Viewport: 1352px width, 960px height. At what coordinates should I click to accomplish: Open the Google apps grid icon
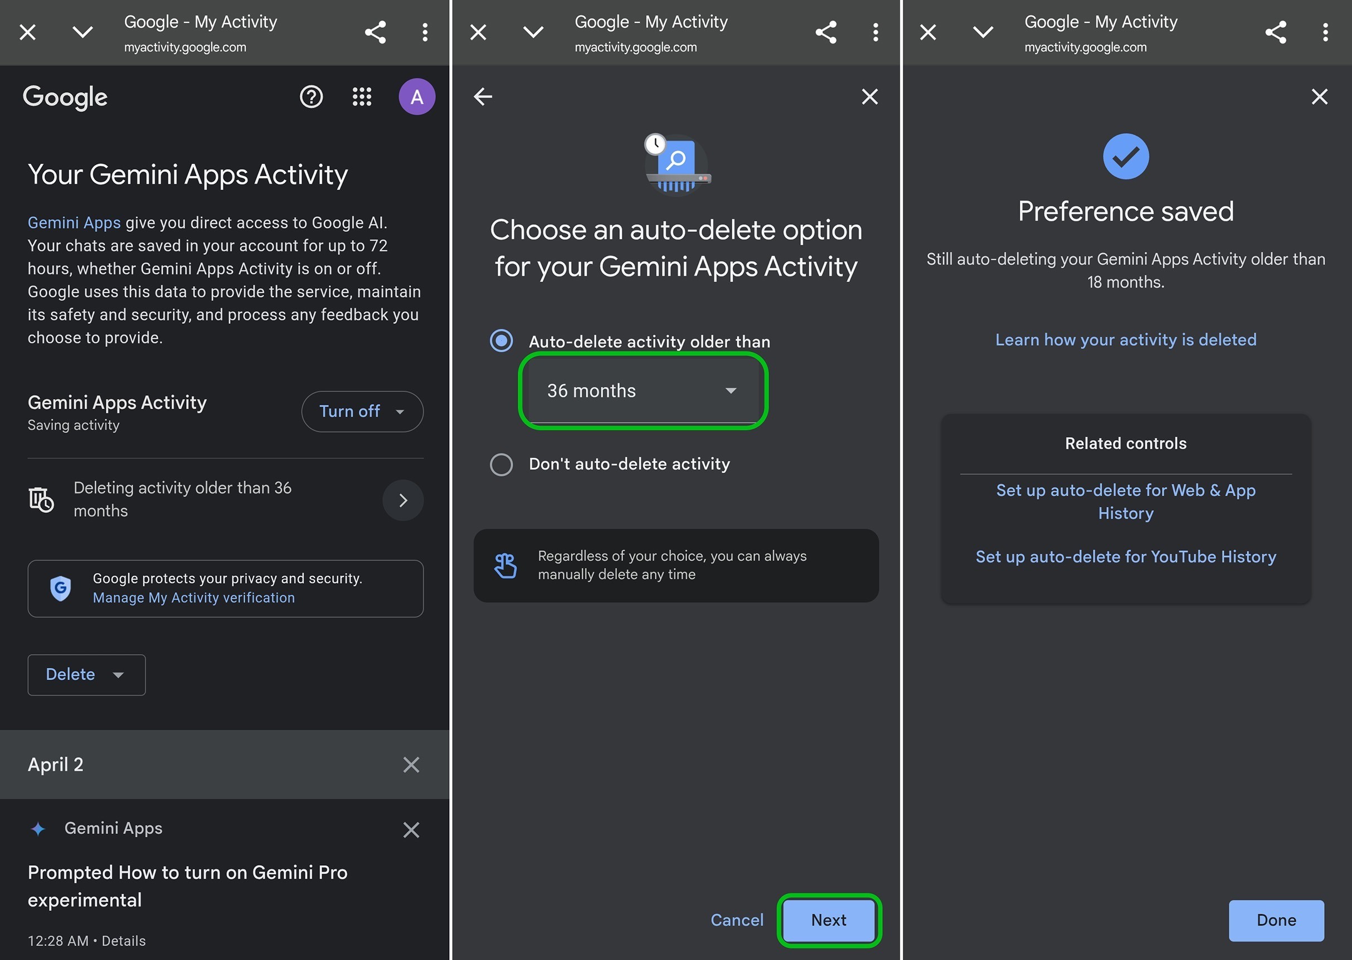[x=362, y=97]
